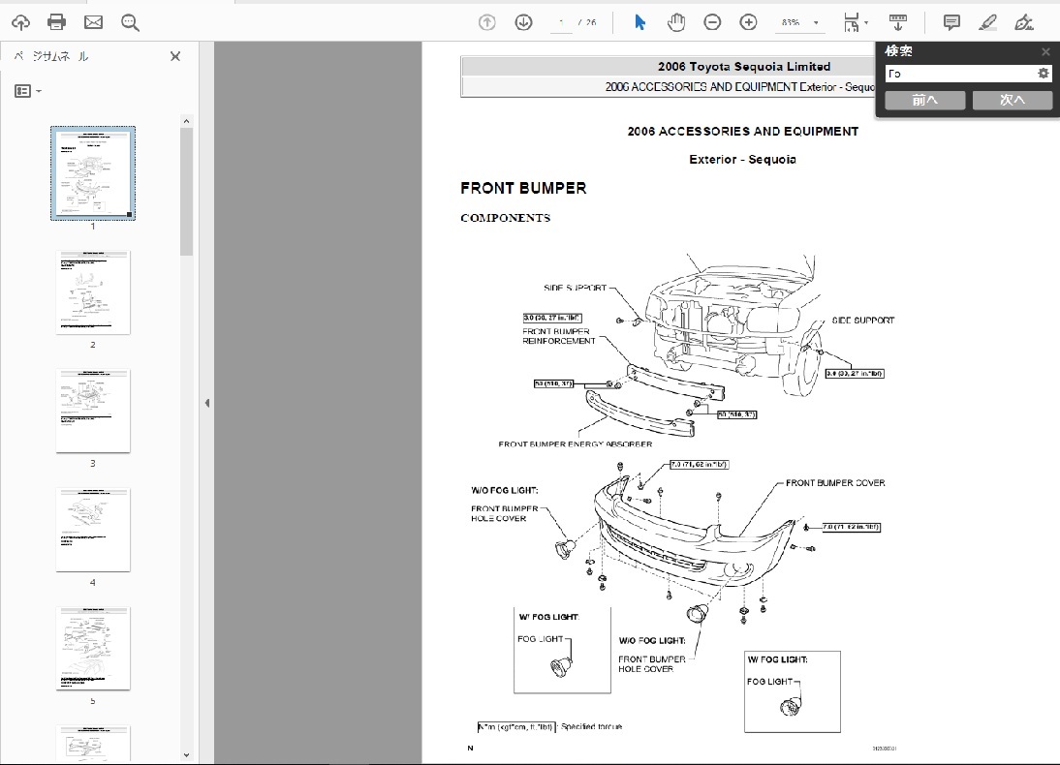Click "FRONT BUMPER COVER" diagram label
The height and width of the screenshot is (765, 1060).
(835, 482)
